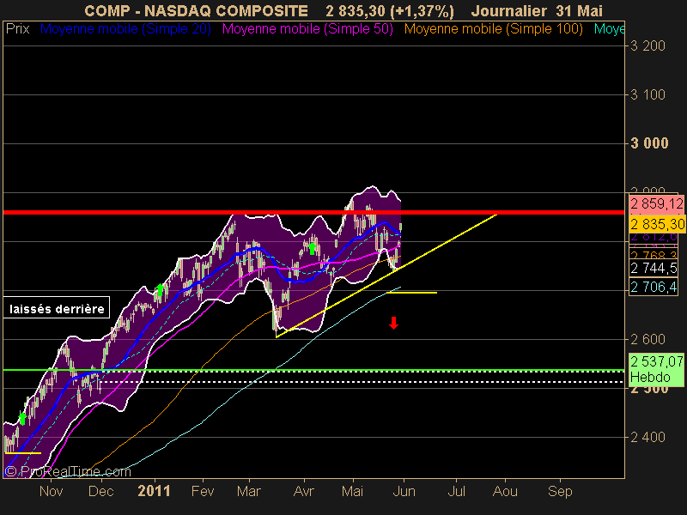
Task: Click the green up arrow near Avr
Action: 312,248
